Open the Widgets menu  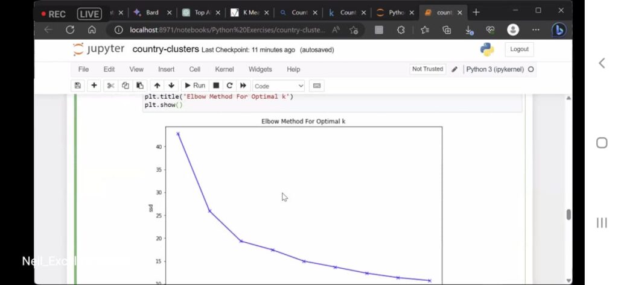coord(260,69)
